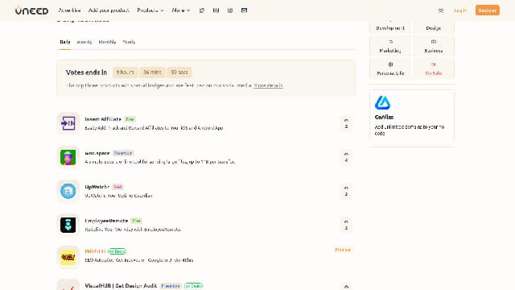Open the mail newsletter icon in navbar

tap(244, 10)
